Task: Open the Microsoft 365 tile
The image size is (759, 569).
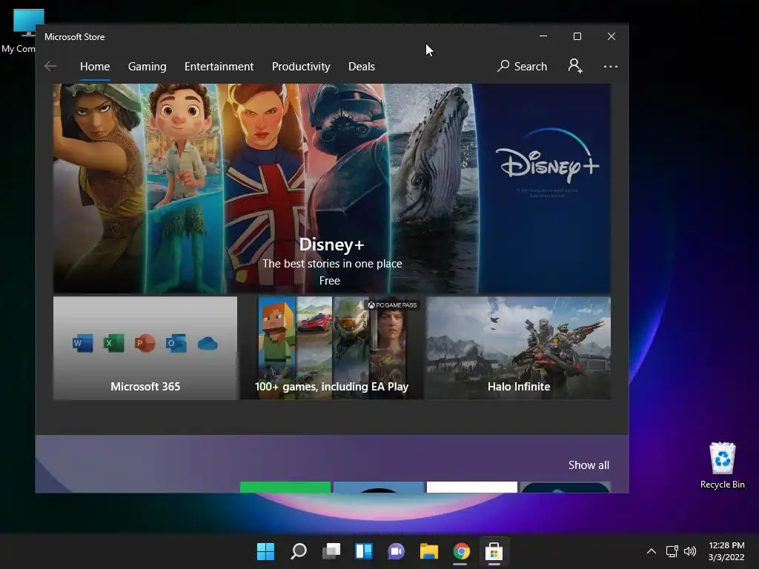Action: [145, 348]
